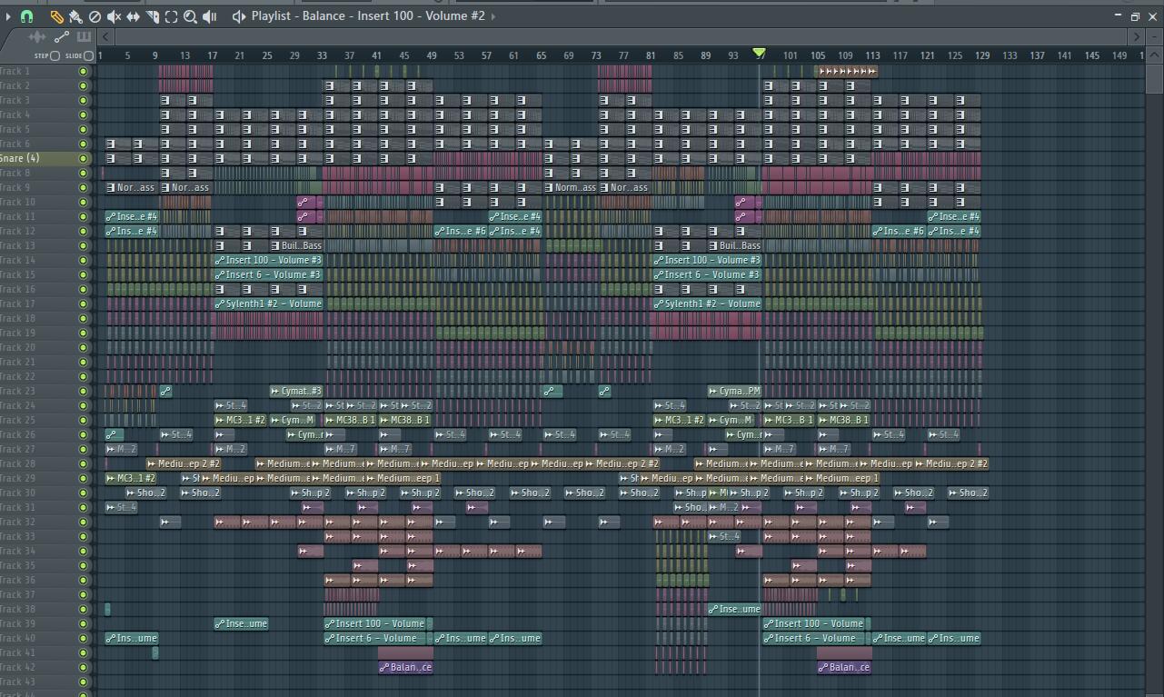Viewport: 1164px width, 697px height.
Task: Activate the Playback speaker tool
Action: coord(209,16)
